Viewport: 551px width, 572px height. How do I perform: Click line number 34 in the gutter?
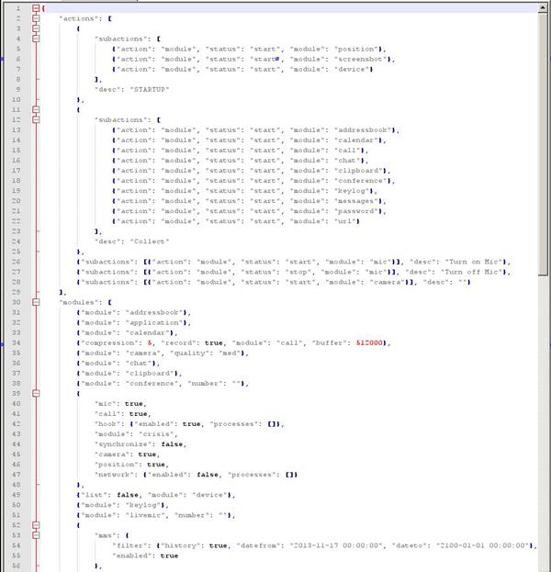coord(17,341)
